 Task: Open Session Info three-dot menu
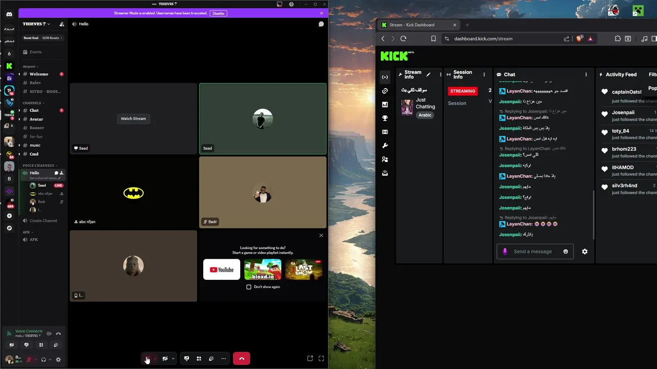click(x=484, y=74)
